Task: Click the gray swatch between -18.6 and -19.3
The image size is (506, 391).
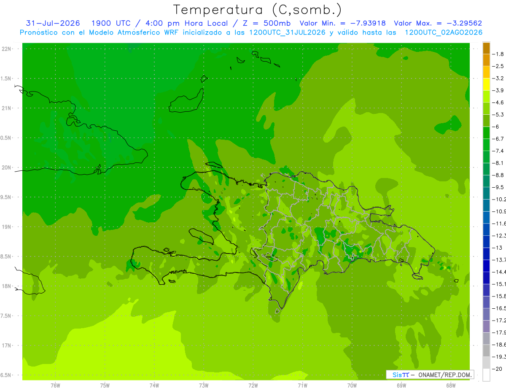Action: coord(486,351)
